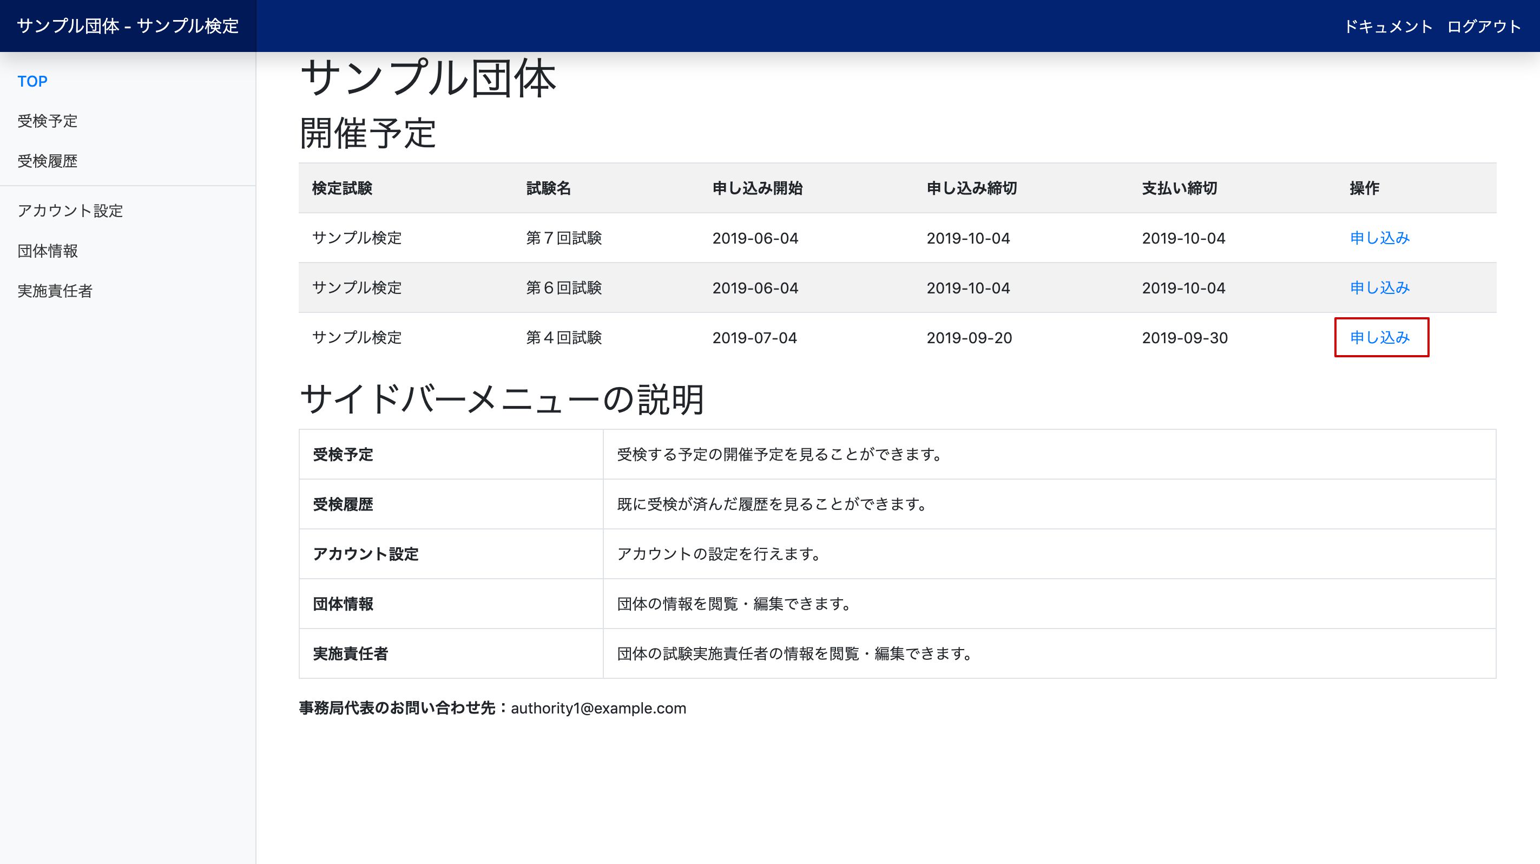The image size is (1540, 864).
Task: Click the text 団体の情報を閲覧・編集できます。
Action: click(735, 604)
